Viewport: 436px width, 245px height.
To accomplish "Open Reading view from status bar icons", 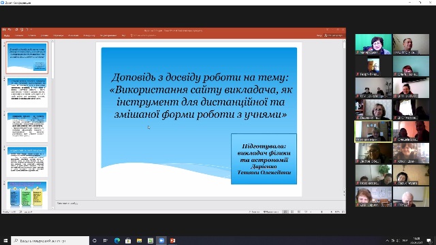I will pos(299,212).
